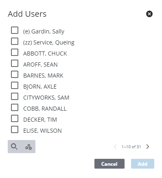Viewport: 162px width, 178px height.
Task: Click the groups gears icon
Action: point(28,147)
